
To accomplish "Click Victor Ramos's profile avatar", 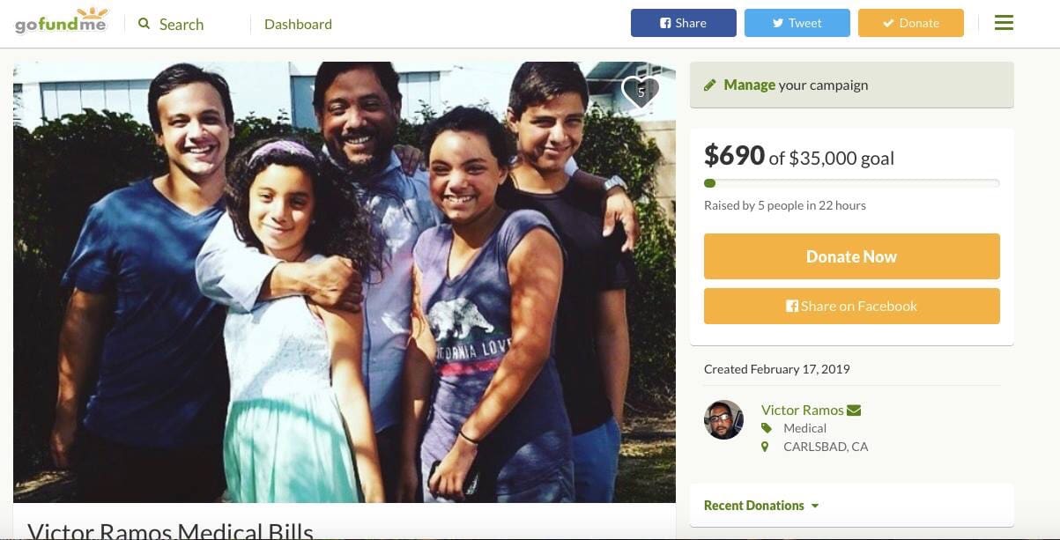I will pyautogui.click(x=723, y=420).
